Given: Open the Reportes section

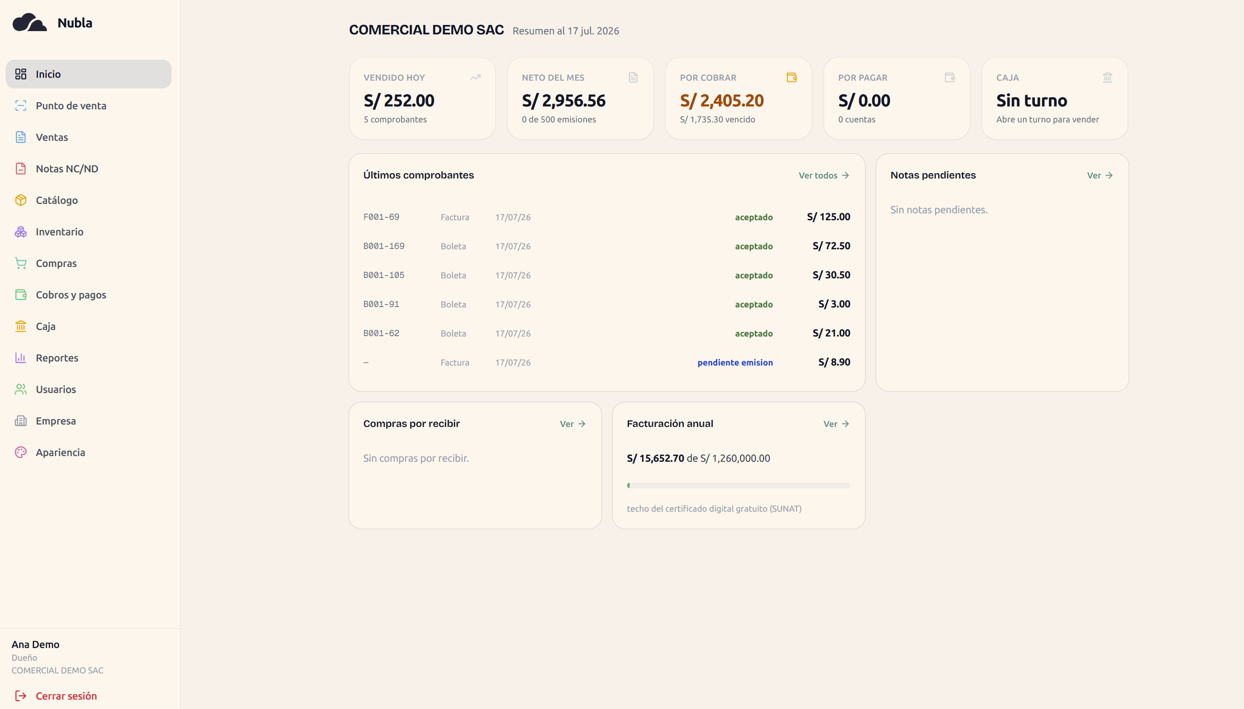Looking at the screenshot, I should pyautogui.click(x=88, y=358).
